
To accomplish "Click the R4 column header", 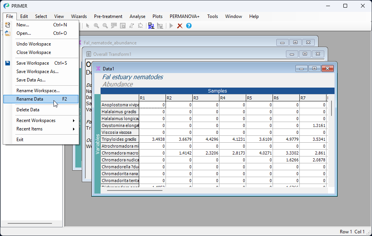I will [232, 98].
